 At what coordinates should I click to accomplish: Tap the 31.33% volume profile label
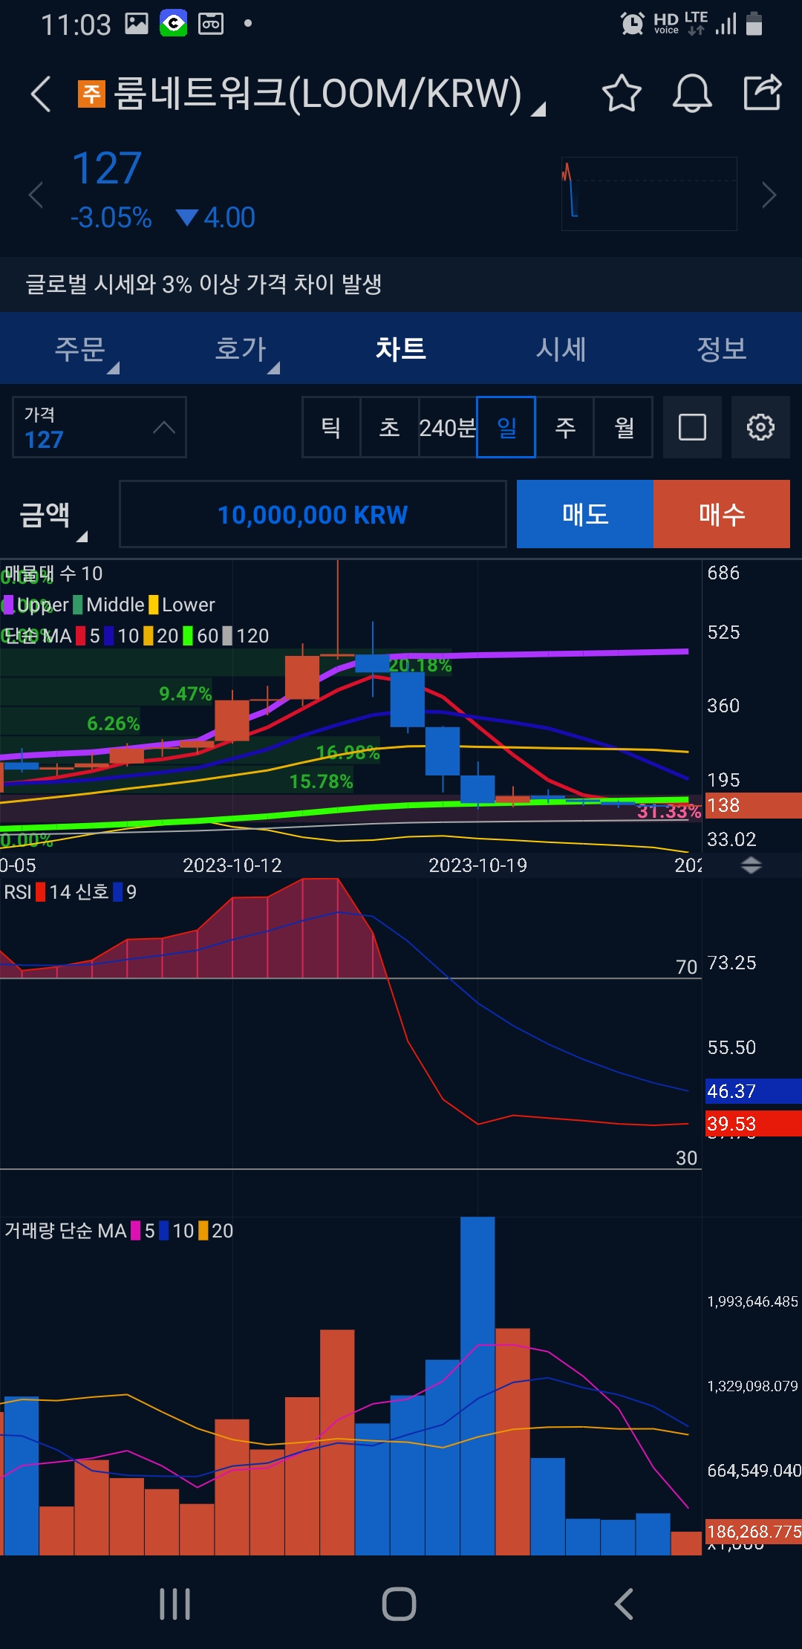coord(669,811)
